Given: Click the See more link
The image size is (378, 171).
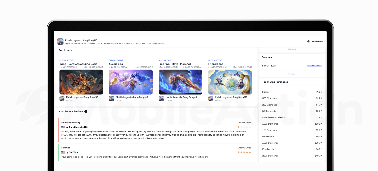Looking at the screenshot, I should pyautogui.click(x=292, y=49).
